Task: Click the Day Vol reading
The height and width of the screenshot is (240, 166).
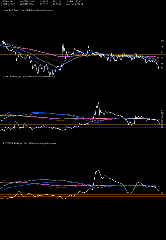Action: pos(75,4)
